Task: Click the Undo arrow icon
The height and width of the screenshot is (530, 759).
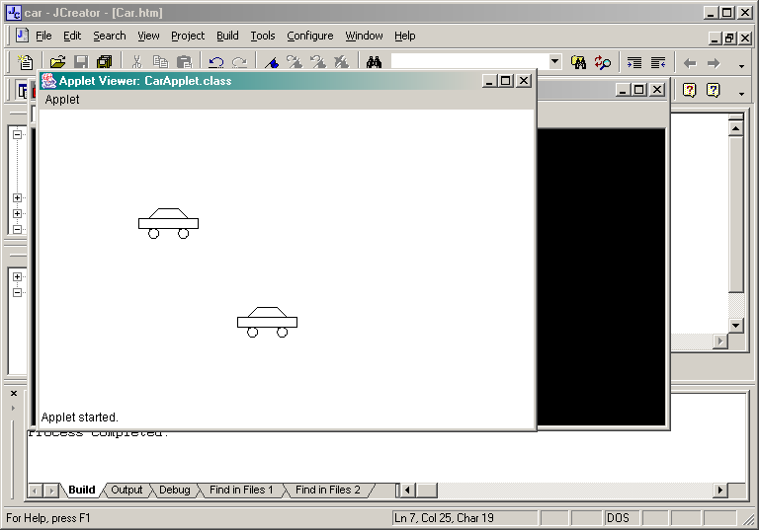Action: pyautogui.click(x=215, y=62)
